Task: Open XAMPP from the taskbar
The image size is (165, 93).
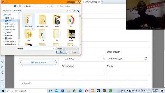Action: [92, 91]
